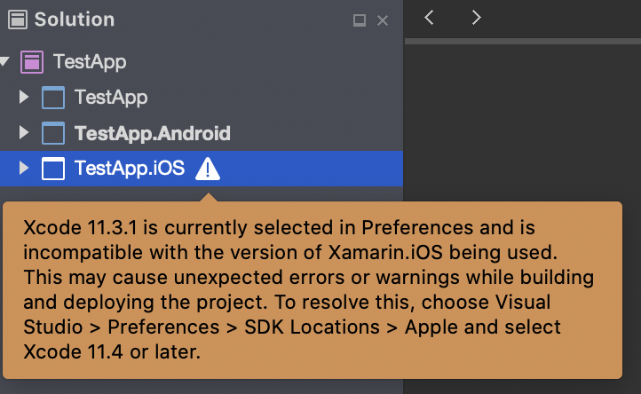Expand the TestApp.iOS project node
This screenshot has height=394, width=641.
(x=24, y=168)
